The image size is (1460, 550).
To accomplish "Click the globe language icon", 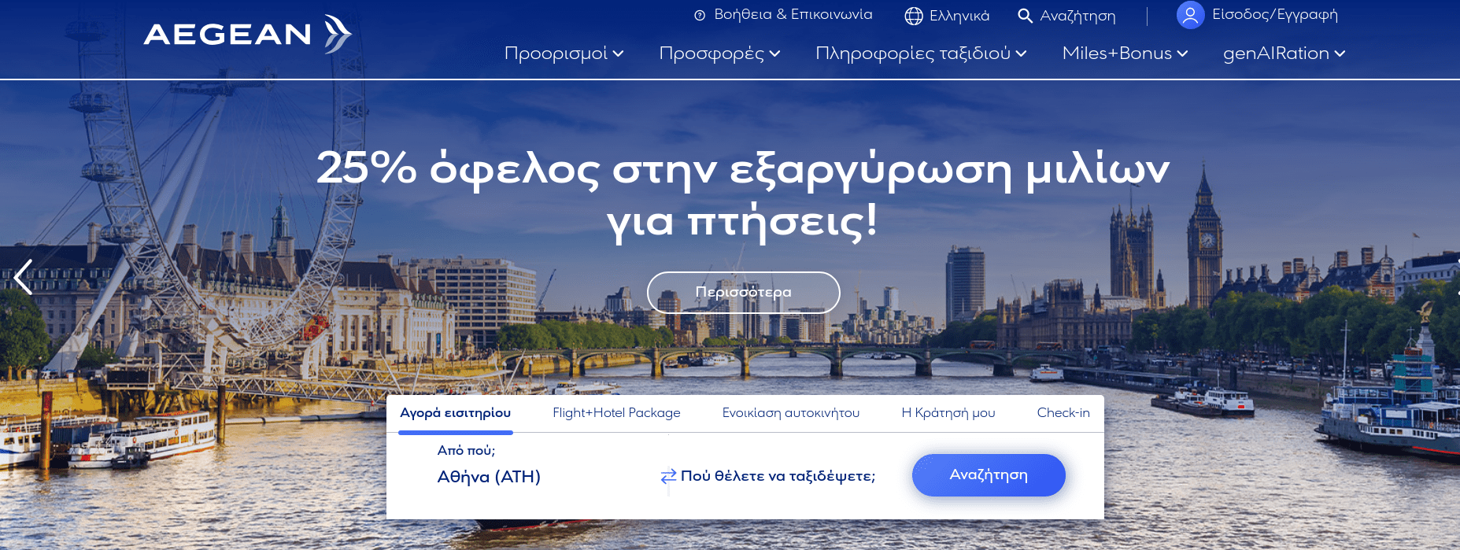I will click(913, 16).
